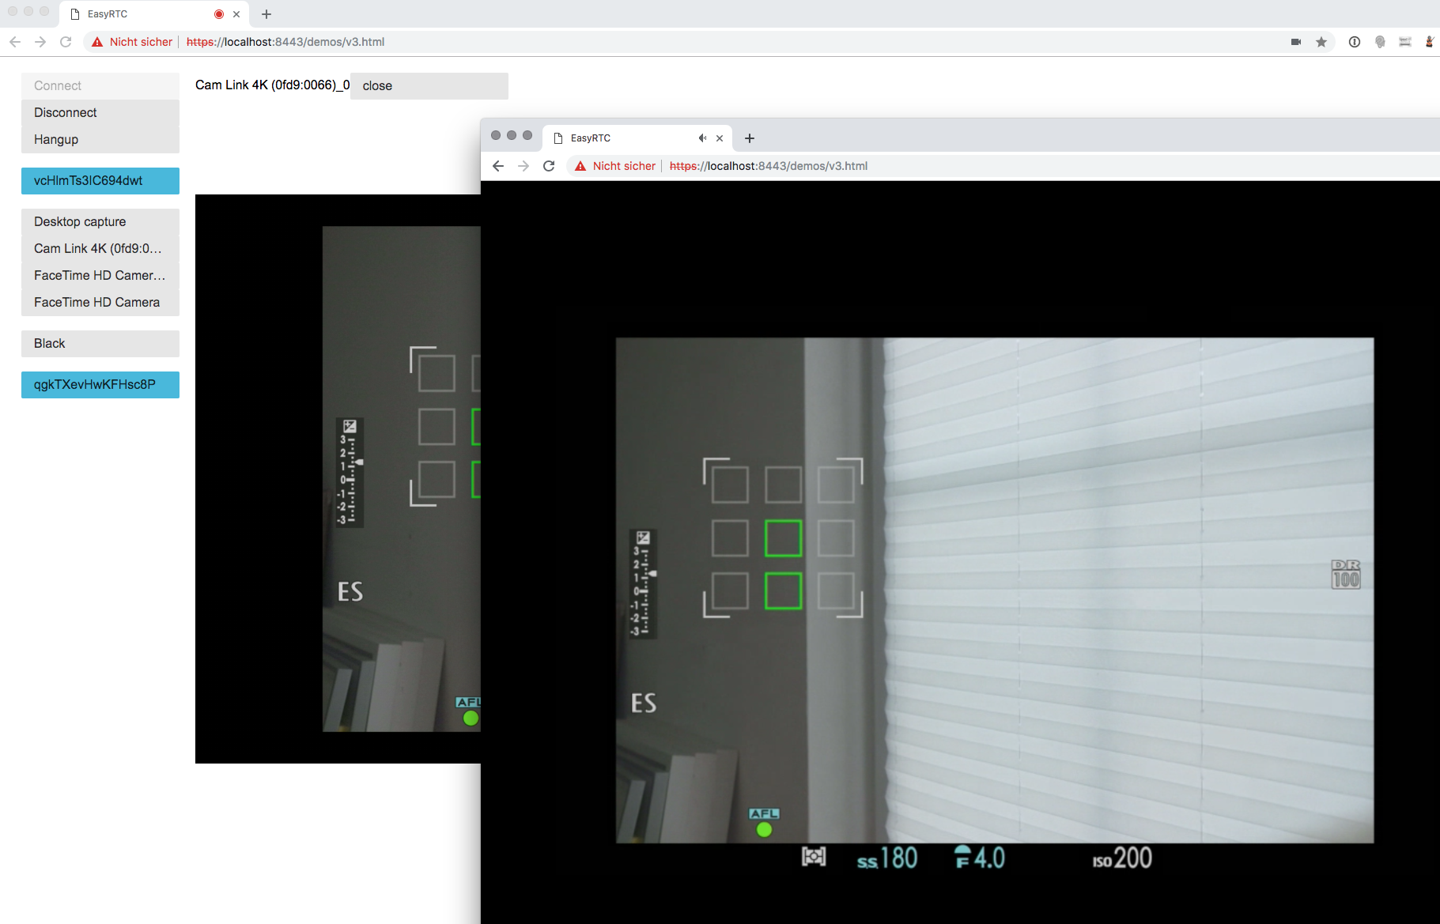Mute the front window tab via speaker icon
This screenshot has height=924, width=1440.
pyautogui.click(x=702, y=138)
